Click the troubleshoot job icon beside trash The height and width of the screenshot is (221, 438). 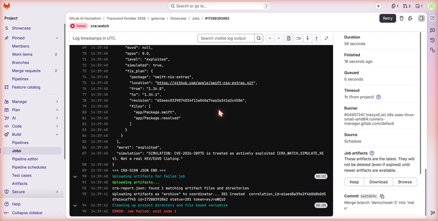coord(410,18)
